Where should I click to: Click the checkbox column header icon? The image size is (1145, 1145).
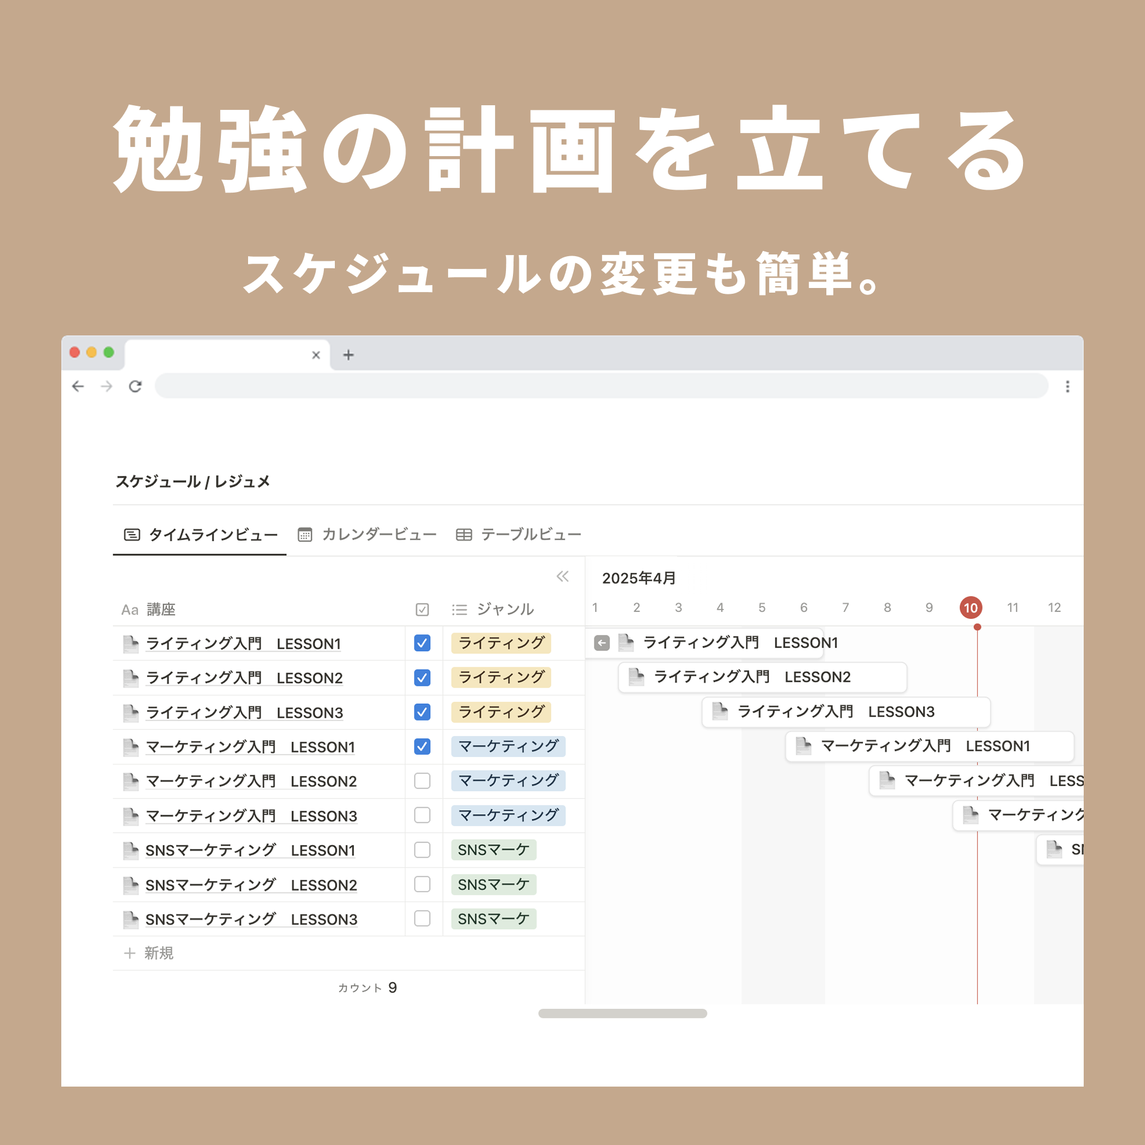pyautogui.click(x=422, y=610)
